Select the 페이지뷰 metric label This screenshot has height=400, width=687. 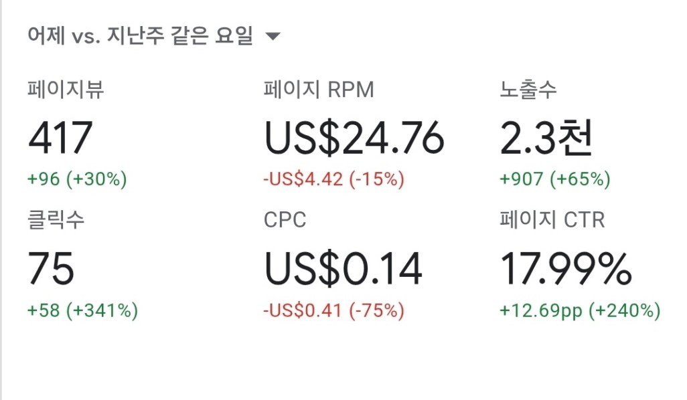(66, 89)
